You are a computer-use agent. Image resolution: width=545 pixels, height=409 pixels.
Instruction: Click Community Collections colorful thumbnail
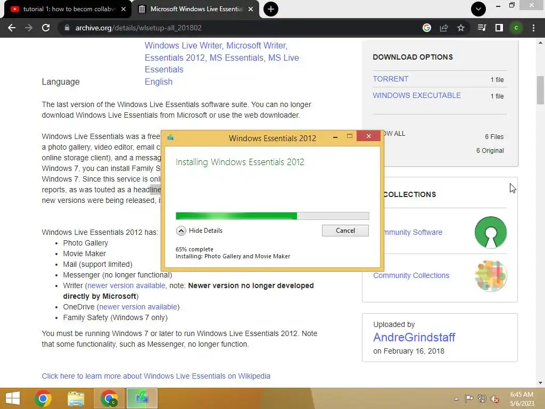[x=490, y=276]
